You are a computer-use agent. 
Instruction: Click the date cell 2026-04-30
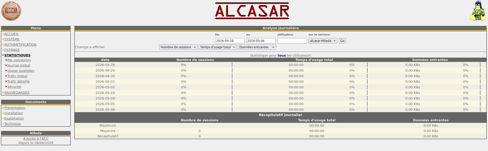click(105, 76)
